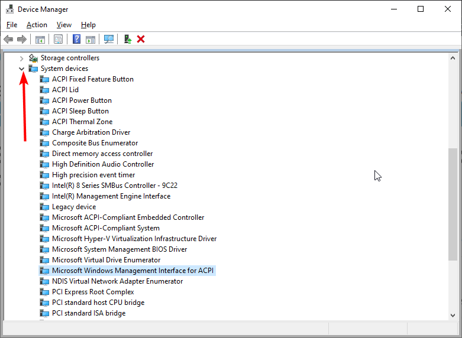Select ACPI Thermal Zone device

pos(82,122)
